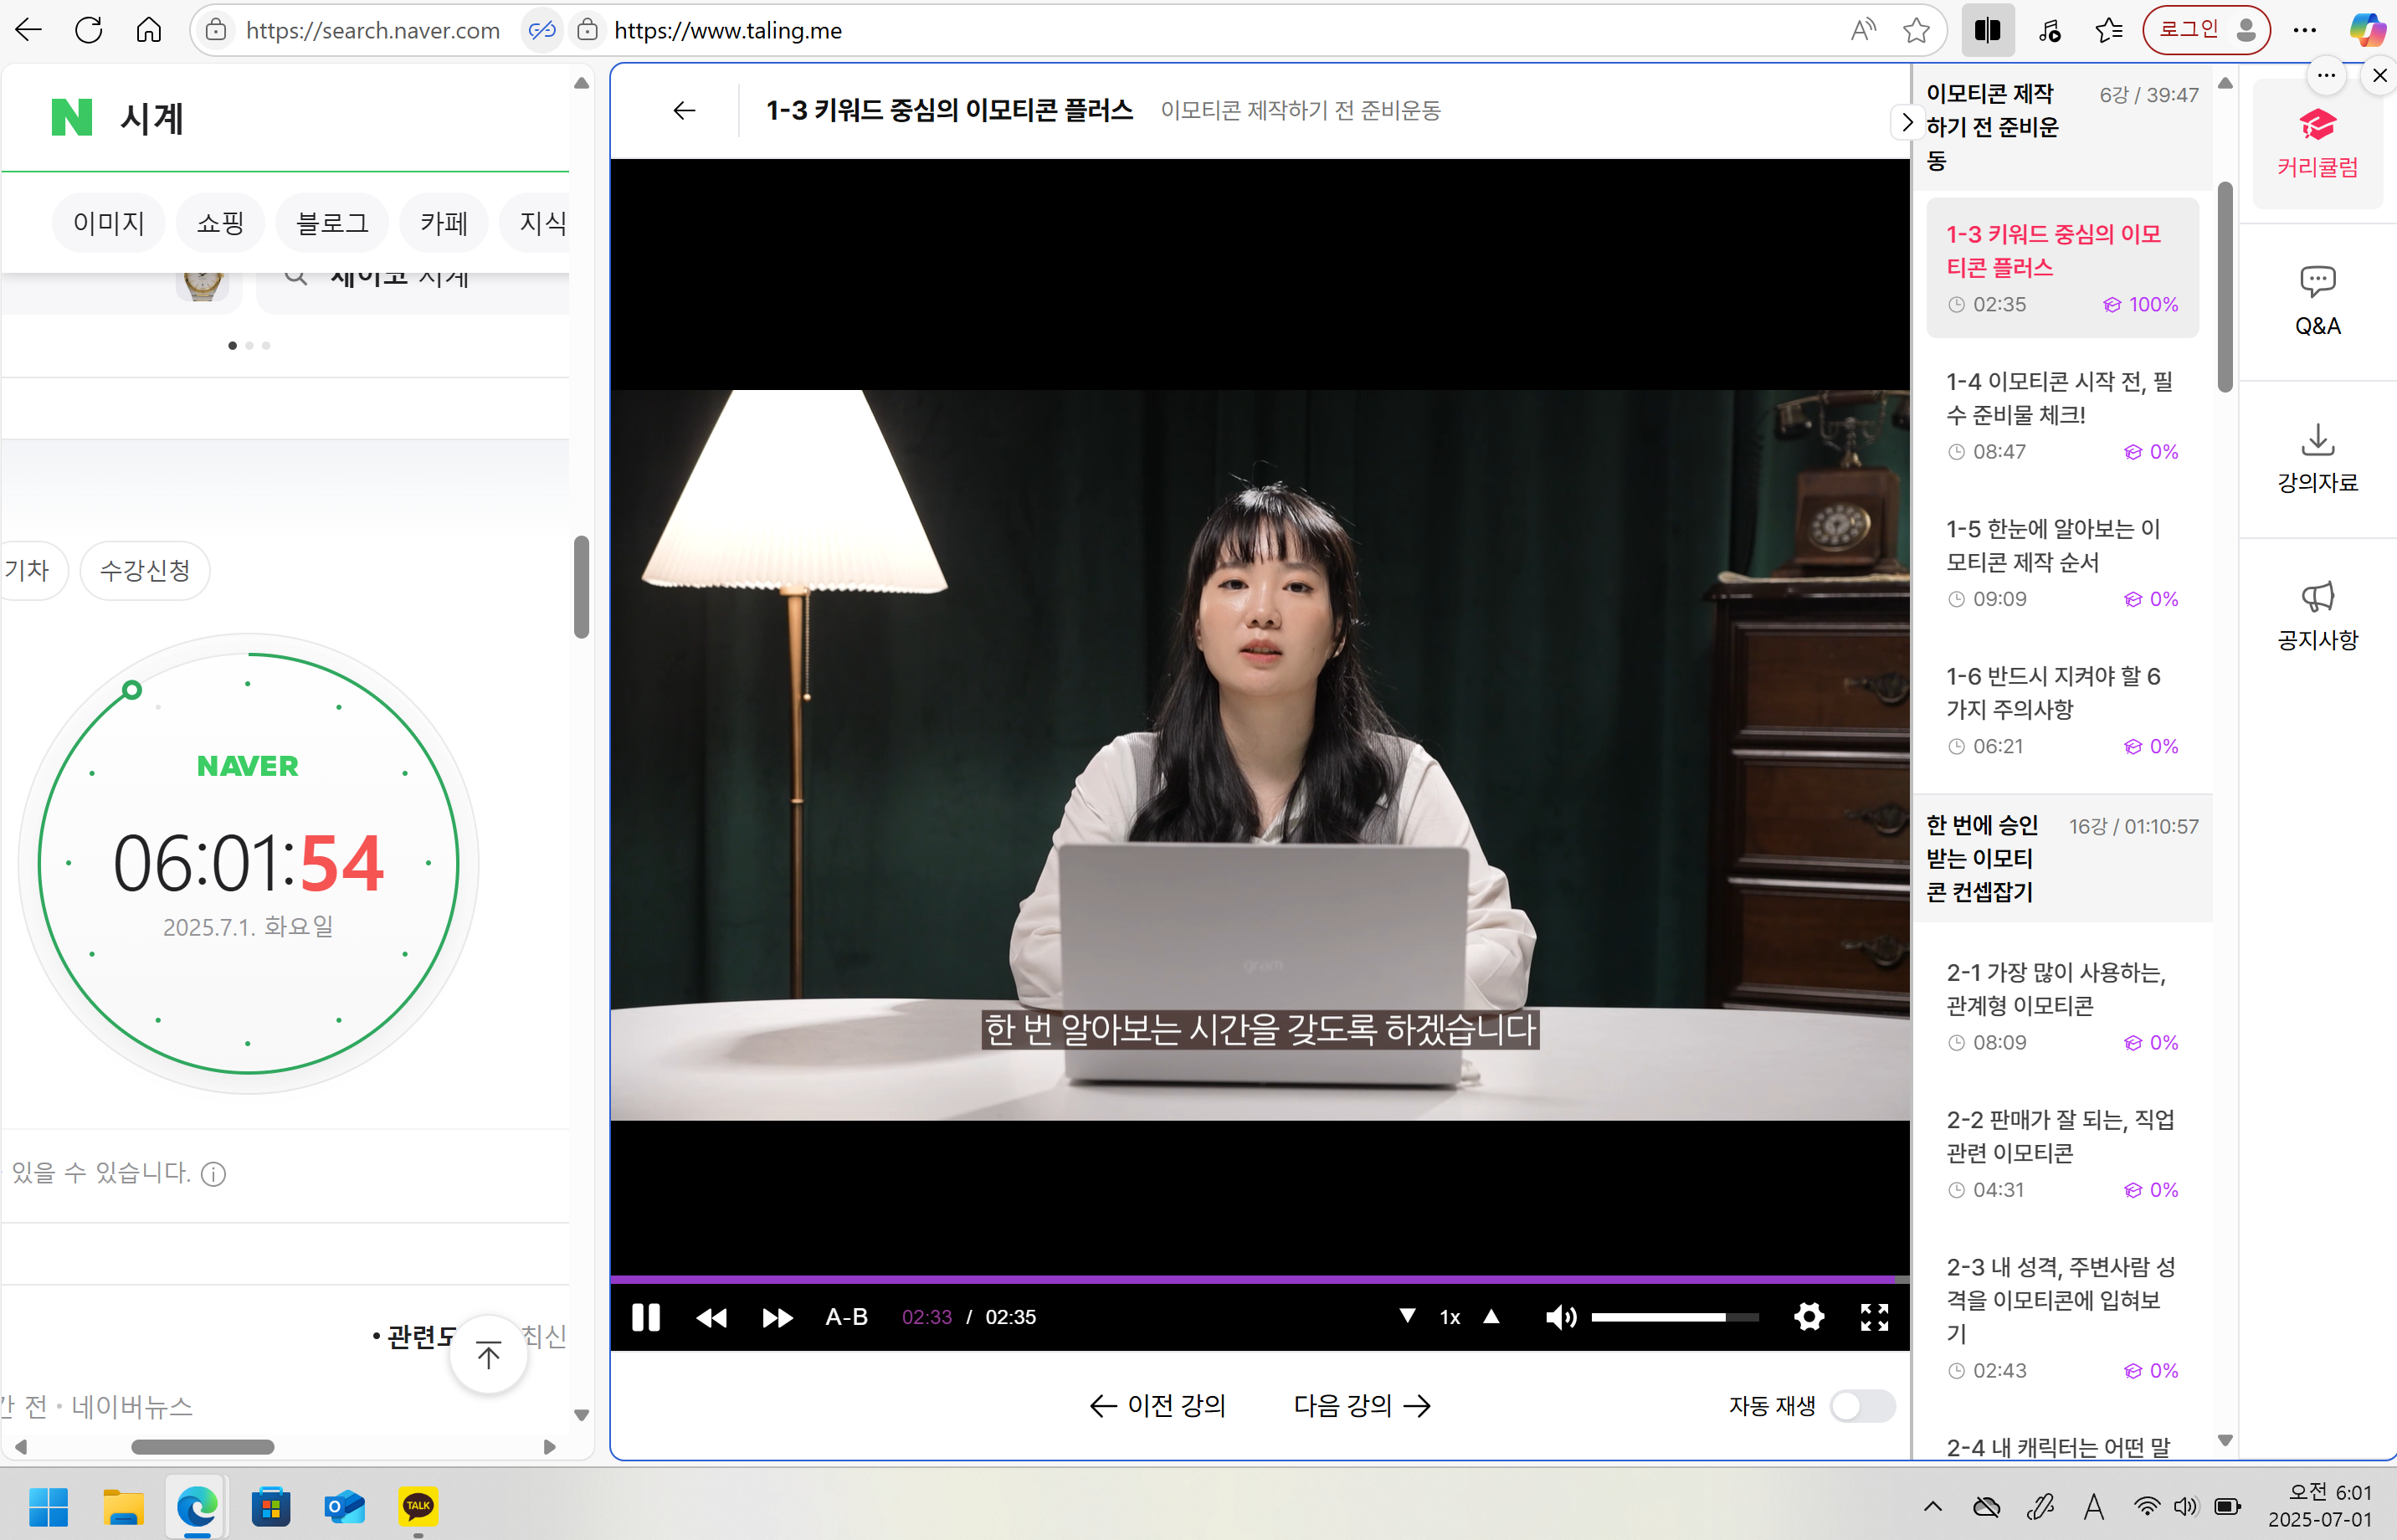Mute the video with speaker icon
2397x1540 pixels.
pos(1560,1317)
